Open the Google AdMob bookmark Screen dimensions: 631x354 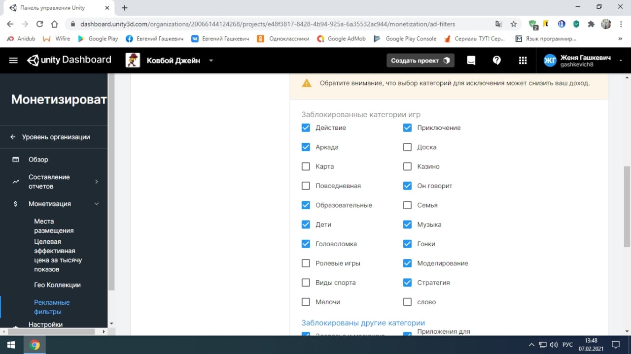pos(341,38)
